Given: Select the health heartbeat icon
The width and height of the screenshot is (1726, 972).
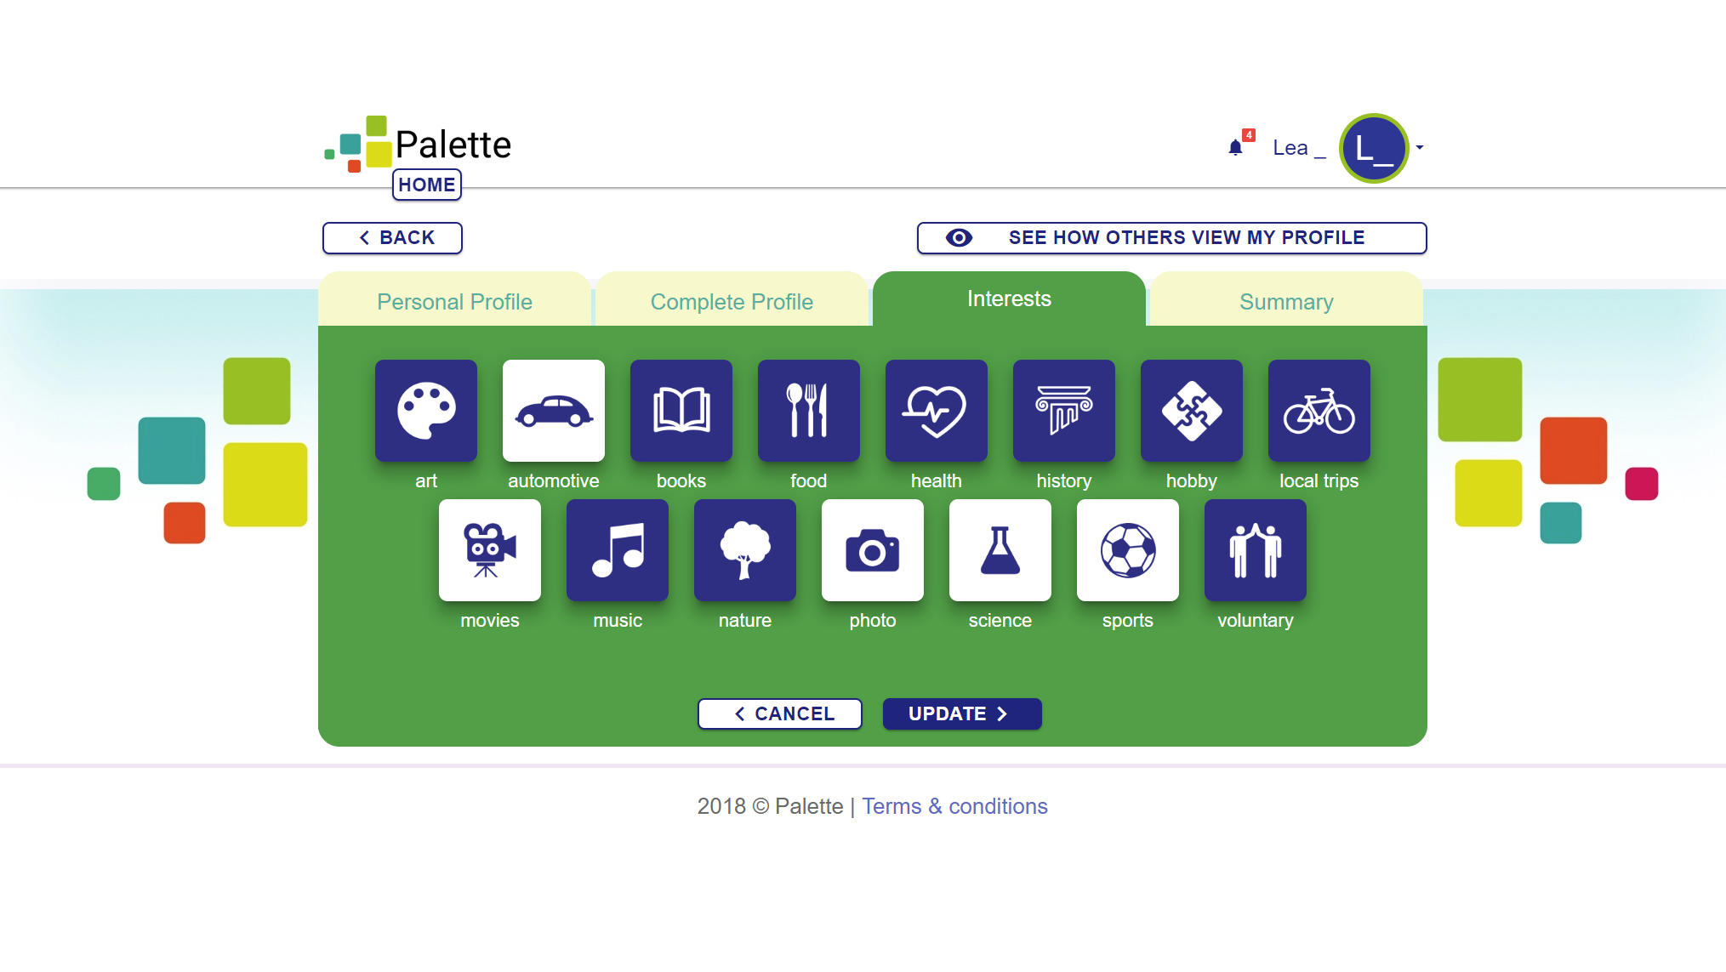Looking at the screenshot, I should tap(937, 411).
